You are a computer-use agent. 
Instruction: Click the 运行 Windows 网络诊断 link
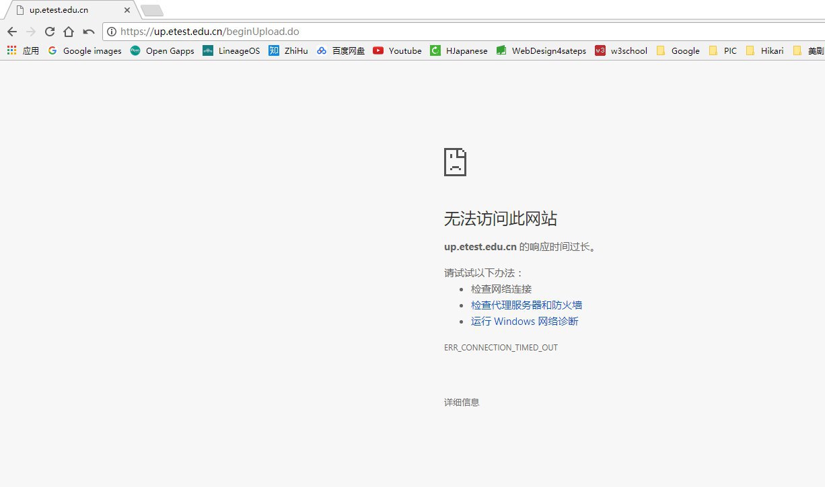(524, 321)
